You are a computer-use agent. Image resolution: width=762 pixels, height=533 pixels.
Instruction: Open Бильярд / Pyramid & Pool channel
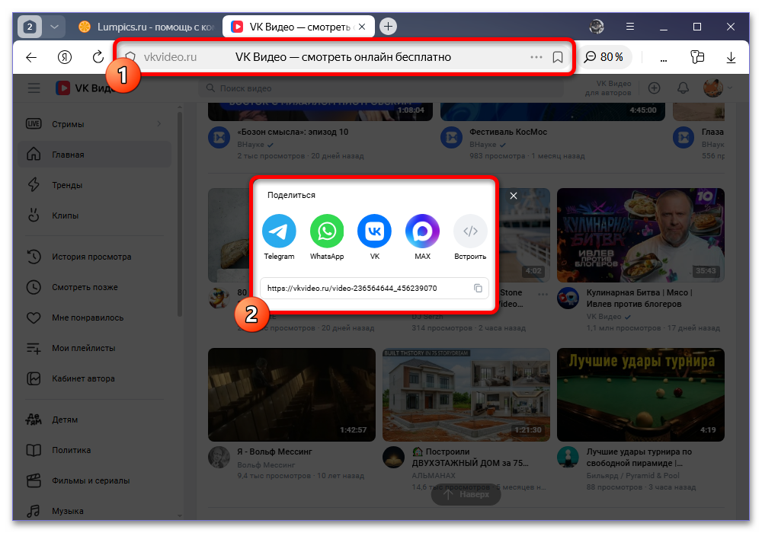coord(632,476)
